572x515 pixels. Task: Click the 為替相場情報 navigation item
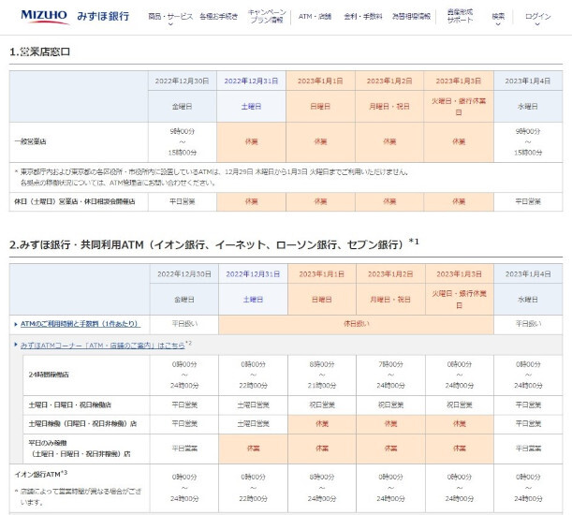coord(410,17)
